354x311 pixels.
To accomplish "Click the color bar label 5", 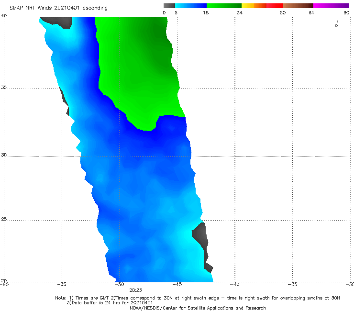I will coord(176,12).
